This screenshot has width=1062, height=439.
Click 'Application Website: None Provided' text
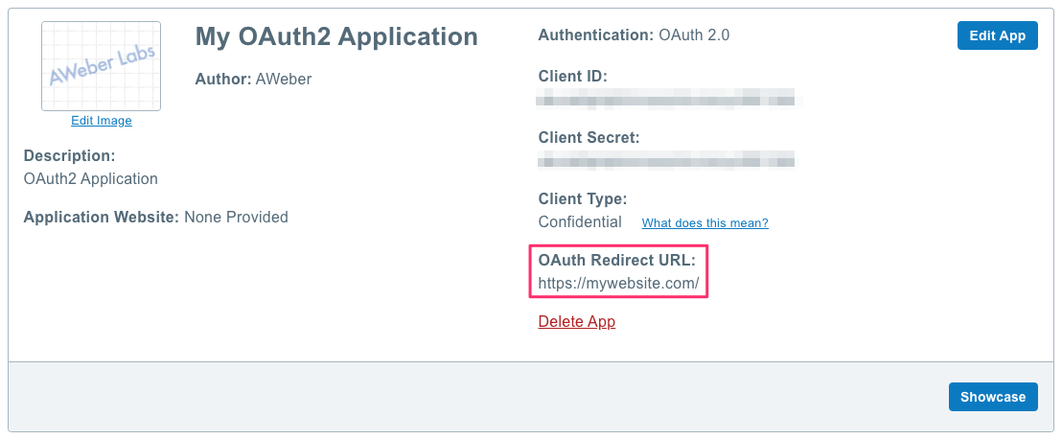coord(156,217)
